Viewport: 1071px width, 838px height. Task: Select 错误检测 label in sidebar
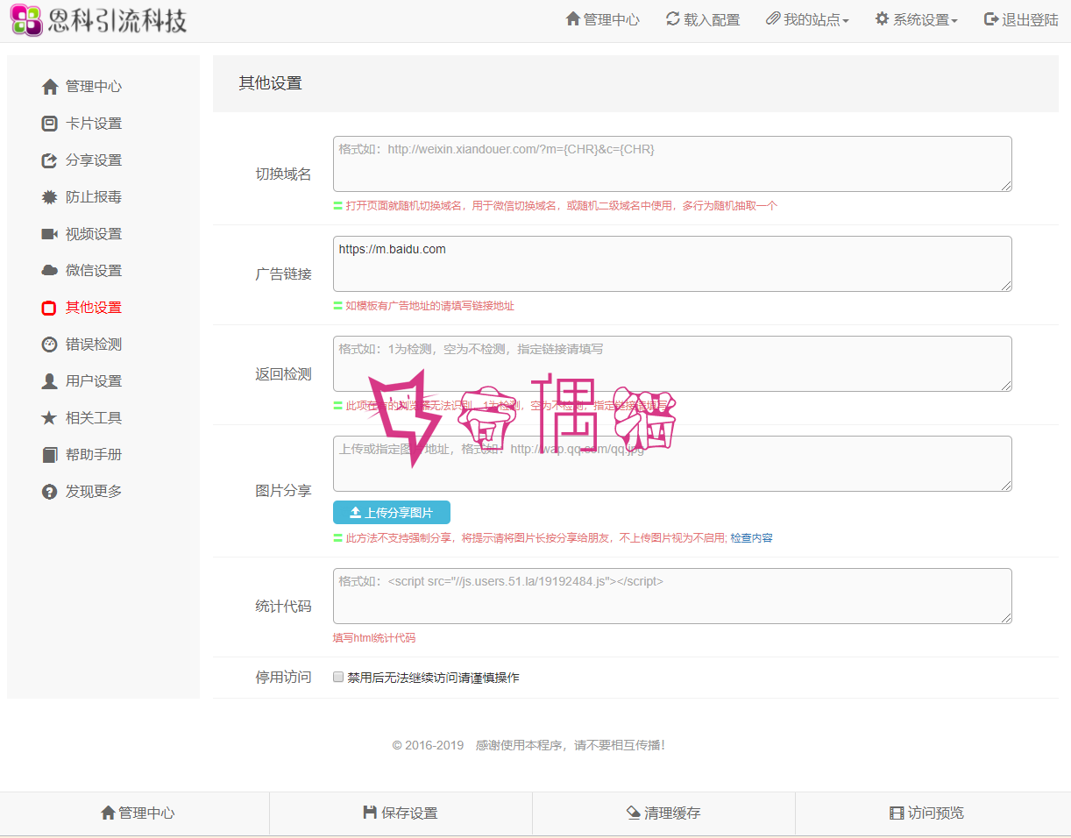tap(94, 344)
